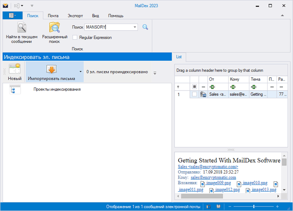Expand the 'Импортировать письма' dropdown arrow
The image size is (293, 211).
(81, 72)
